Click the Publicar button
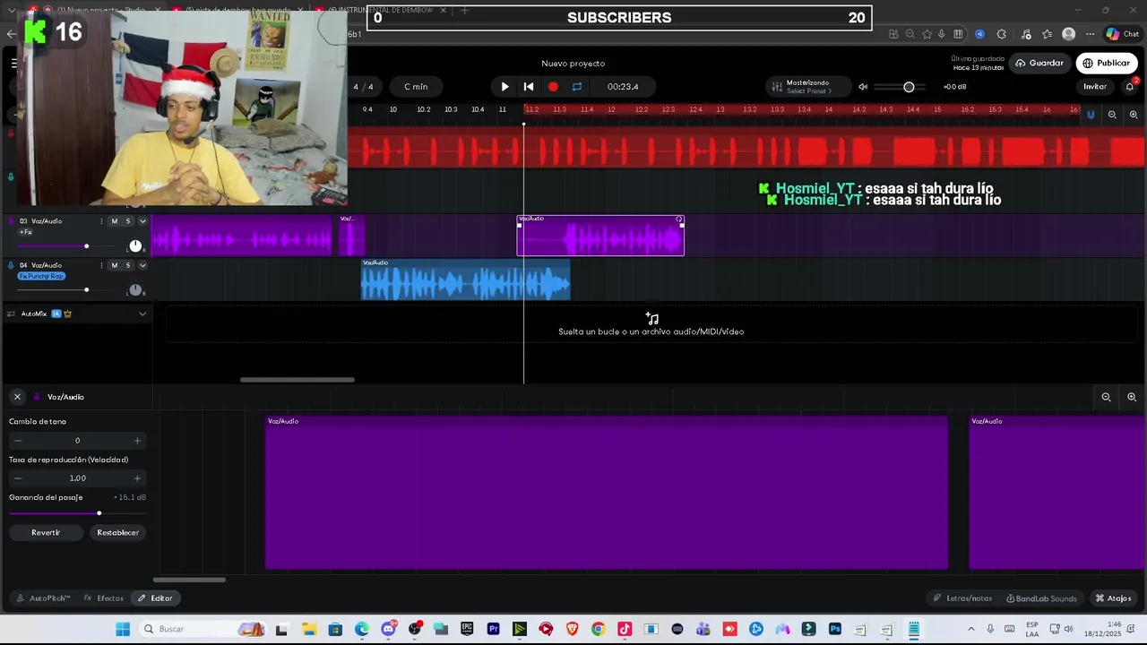 click(1107, 63)
